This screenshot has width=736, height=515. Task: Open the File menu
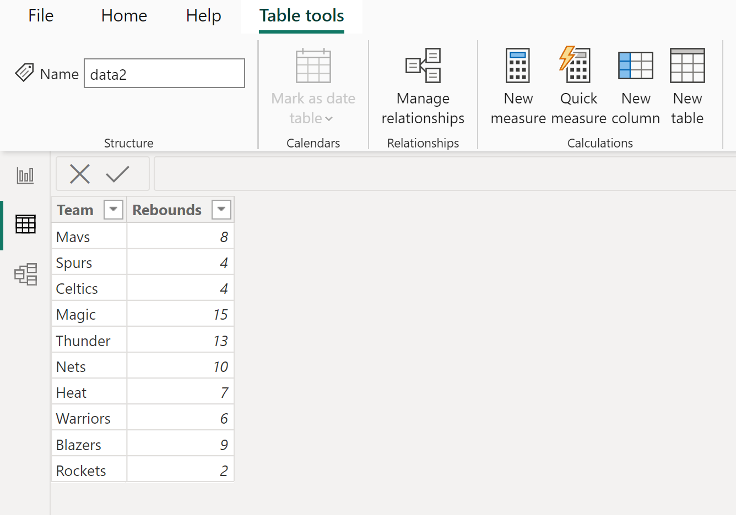coord(41,16)
